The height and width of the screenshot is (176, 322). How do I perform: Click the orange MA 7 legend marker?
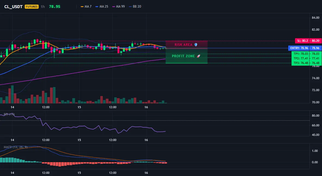pyautogui.click(x=82, y=7)
